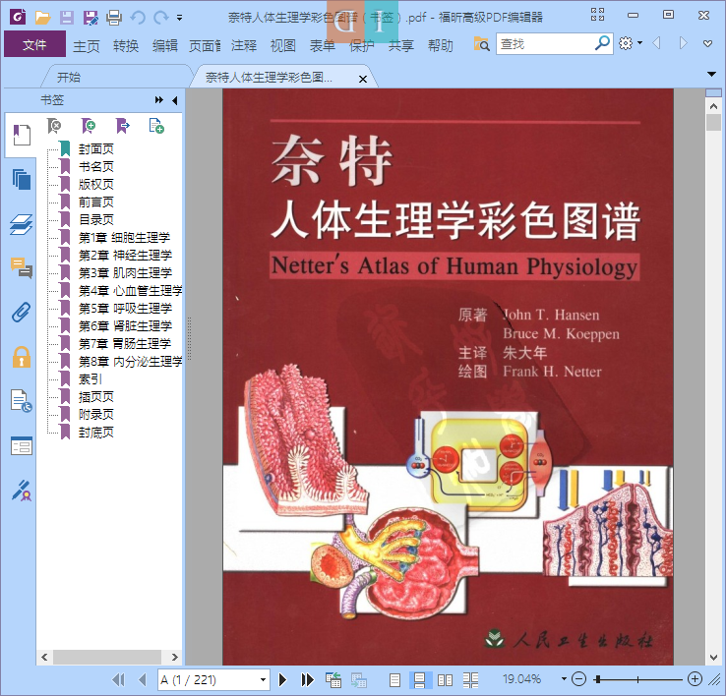Click the magnifier search button

pyautogui.click(x=602, y=43)
